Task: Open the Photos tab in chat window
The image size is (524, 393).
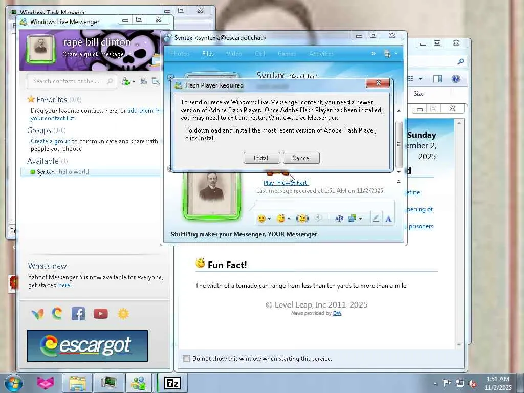Action: (180, 53)
